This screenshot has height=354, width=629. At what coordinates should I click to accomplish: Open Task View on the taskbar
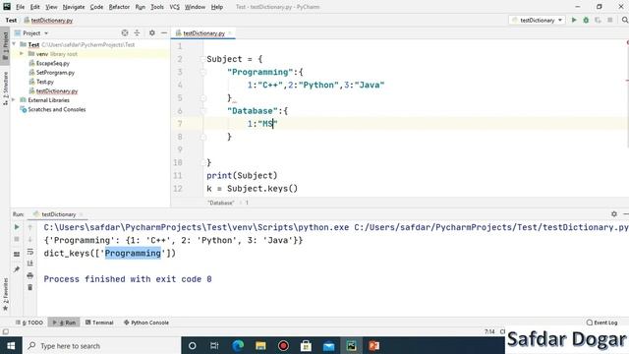pos(214,345)
